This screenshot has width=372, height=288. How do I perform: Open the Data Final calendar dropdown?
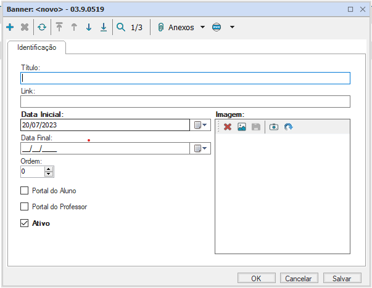201,148
